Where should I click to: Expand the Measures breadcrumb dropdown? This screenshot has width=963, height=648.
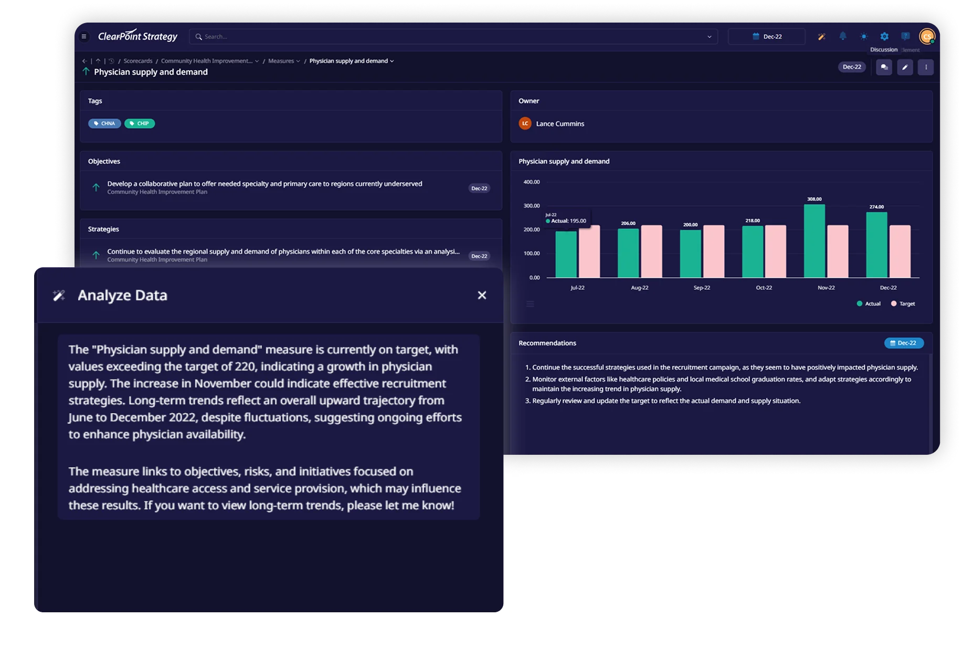pyautogui.click(x=298, y=61)
